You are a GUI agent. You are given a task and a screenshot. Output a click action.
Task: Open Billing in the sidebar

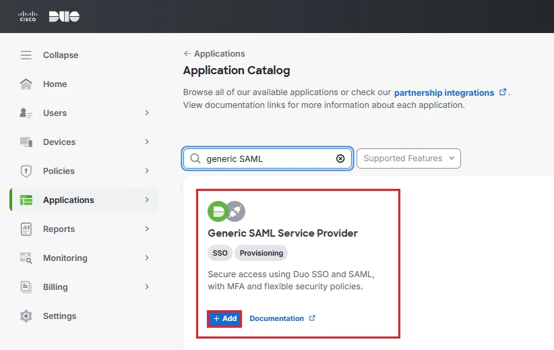(55, 287)
